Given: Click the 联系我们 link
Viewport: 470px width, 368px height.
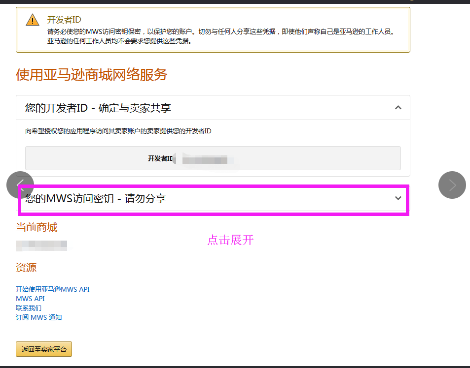Looking at the screenshot, I should coord(29,308).
